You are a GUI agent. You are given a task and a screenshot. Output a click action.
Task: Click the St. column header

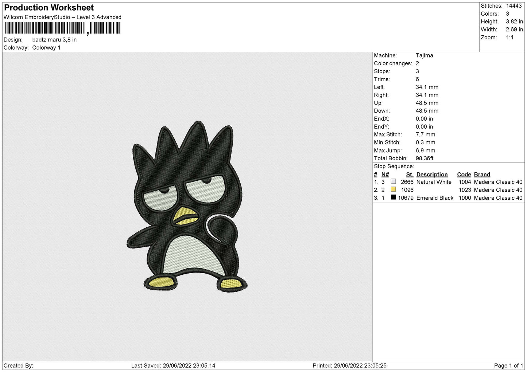[x=410, y=175]
